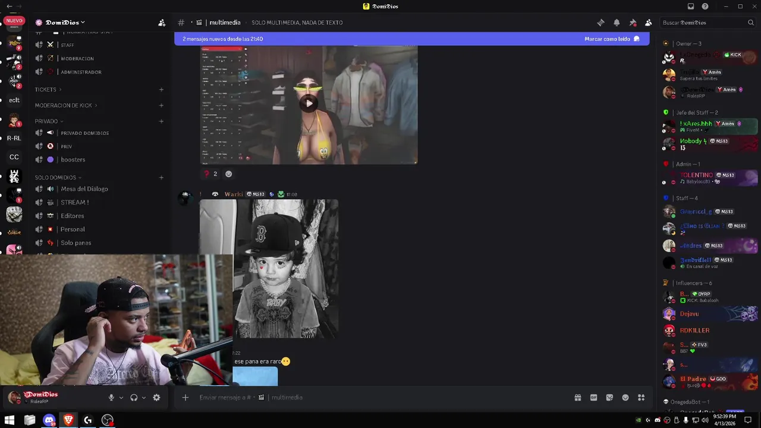Open notification settings bell icon
The height and width of the screenshot is (428, 761).
[x=617, y=23]
